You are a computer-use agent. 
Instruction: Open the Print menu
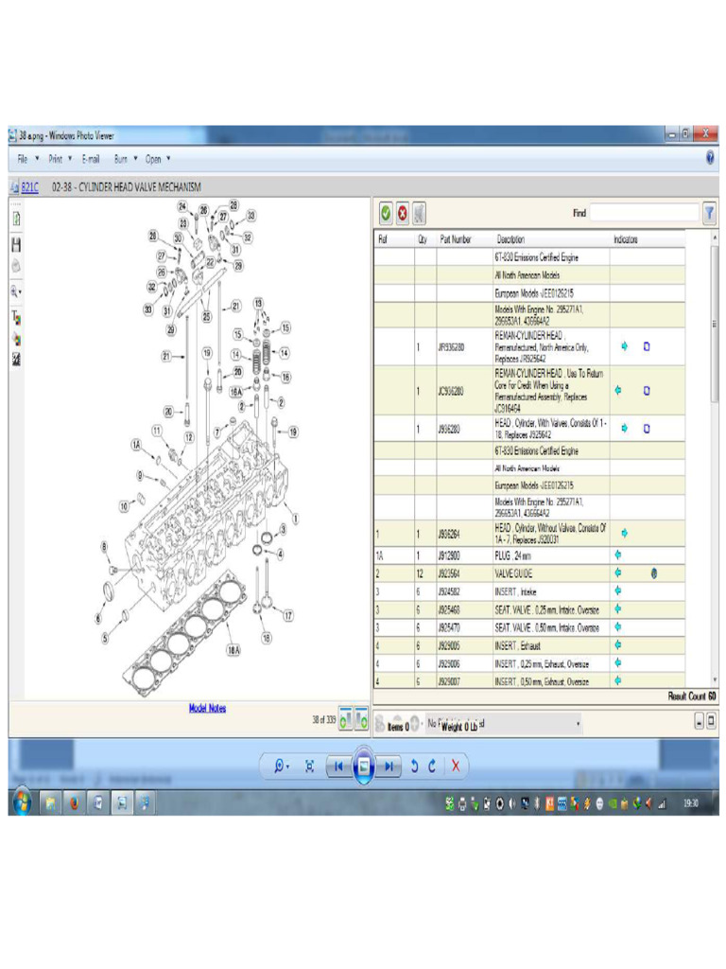pos(60,159)
